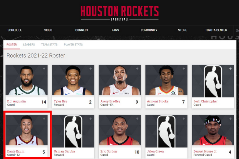
Task: Click Usman Garuba's silhouette placeholder image
Action: [73, 131]
